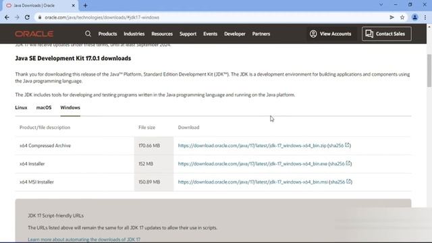Click the share page icon in address bar

coord(391,18)
